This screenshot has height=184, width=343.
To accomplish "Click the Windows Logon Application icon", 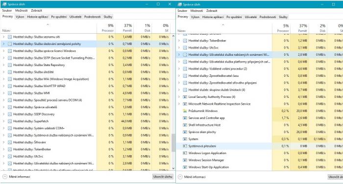I will pos(185,153).
